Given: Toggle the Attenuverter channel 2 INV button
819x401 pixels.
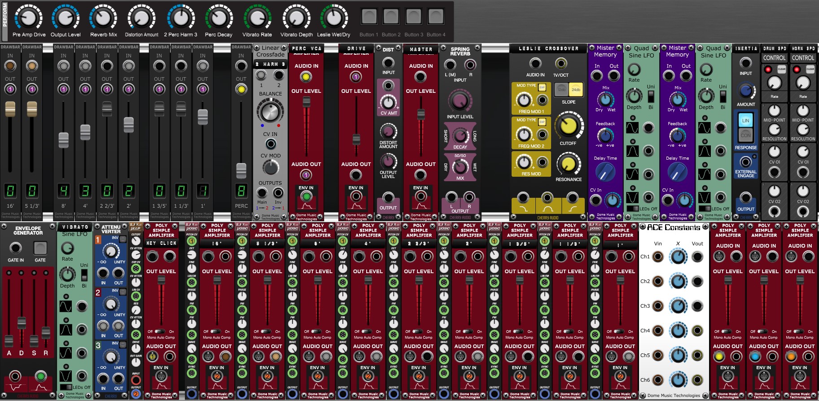Looking at the screenshot, I should pyautogui.click(x=123, y=292).
